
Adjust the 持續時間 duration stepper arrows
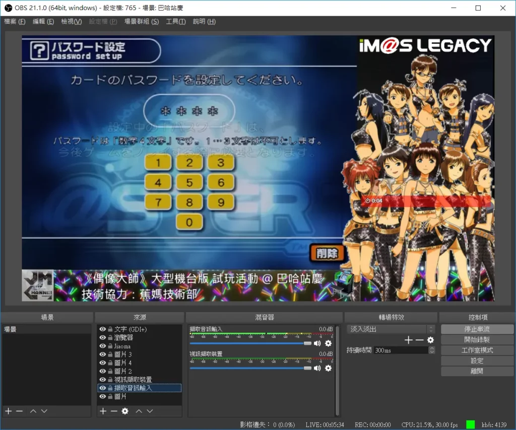(431, 350)
